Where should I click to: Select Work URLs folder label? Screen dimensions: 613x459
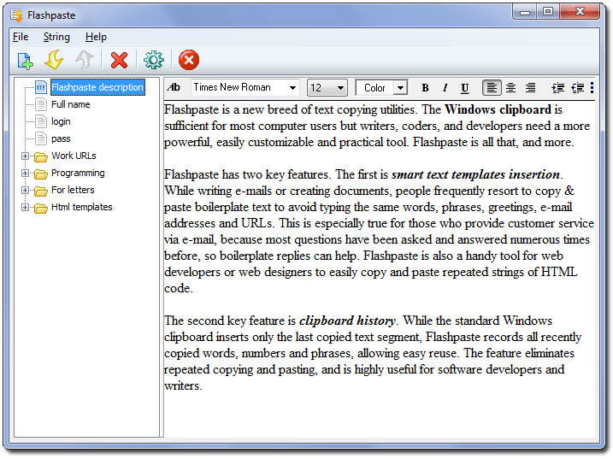(74, 156)
